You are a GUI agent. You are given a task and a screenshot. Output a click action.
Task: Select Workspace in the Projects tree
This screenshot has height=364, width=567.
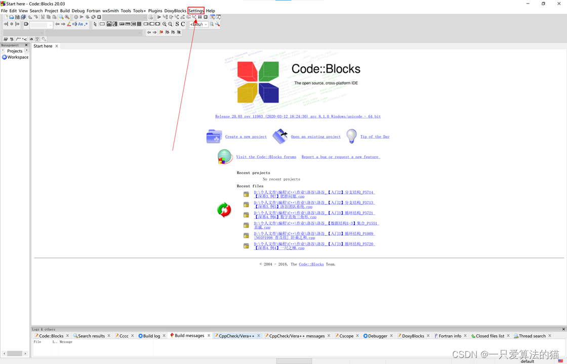(15, 57)
